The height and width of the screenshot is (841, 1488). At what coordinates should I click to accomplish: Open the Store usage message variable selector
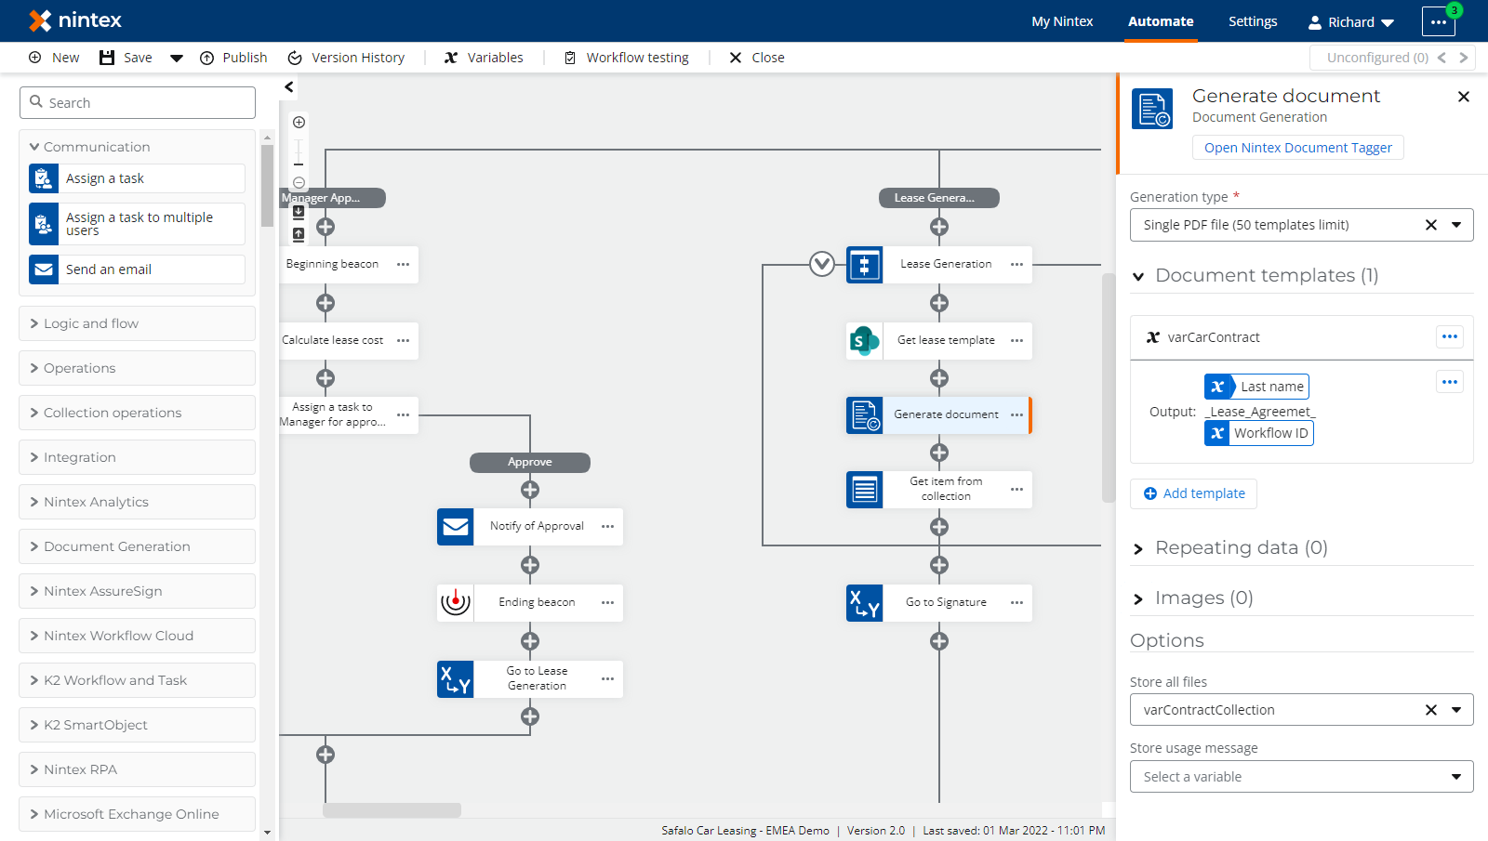pyautogui.click(x=1300, y=776)
